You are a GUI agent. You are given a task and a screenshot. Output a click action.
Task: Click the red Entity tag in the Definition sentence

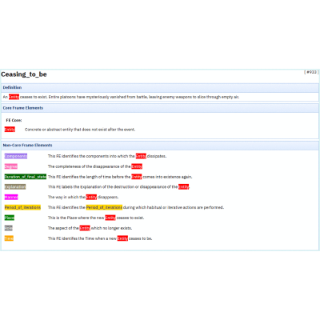pos(14,97)
